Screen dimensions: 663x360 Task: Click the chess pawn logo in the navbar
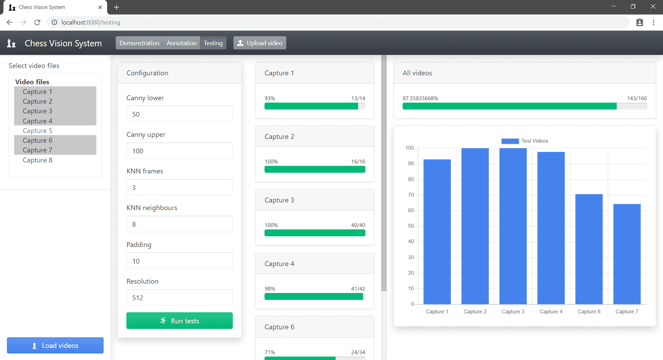[x=11, y=43]
